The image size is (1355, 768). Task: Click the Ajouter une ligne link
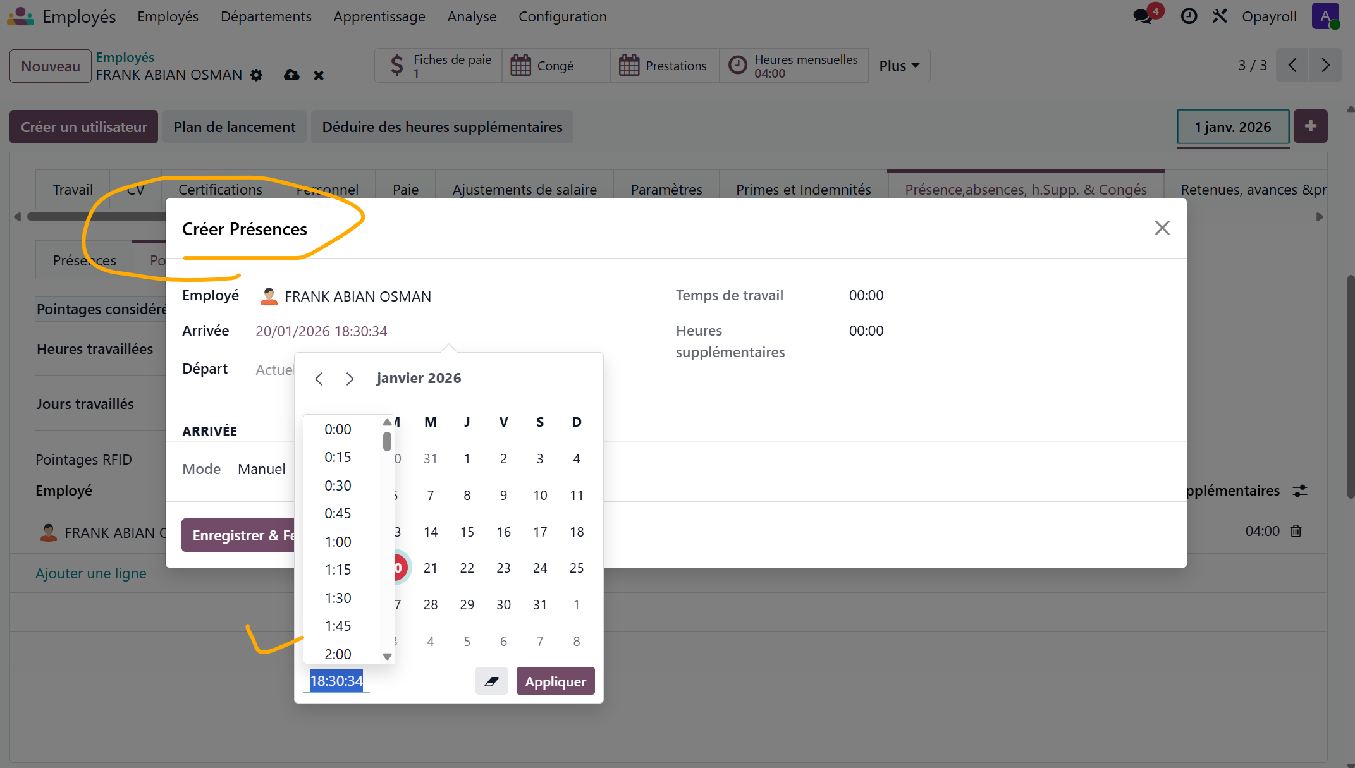[91, 573]
